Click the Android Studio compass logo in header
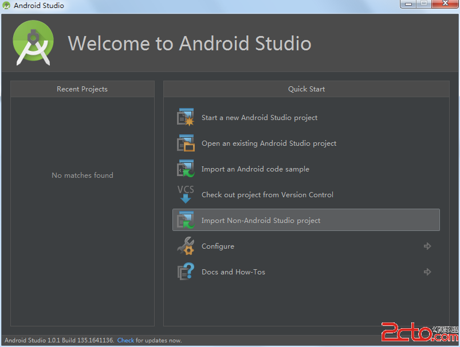460x347 pixels. coord(33,43)
